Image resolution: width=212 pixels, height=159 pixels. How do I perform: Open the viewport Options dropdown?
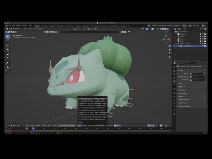168,32
